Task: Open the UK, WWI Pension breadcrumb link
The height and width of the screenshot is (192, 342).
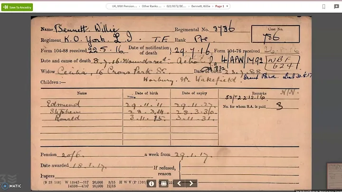Action: coord(124,6)
